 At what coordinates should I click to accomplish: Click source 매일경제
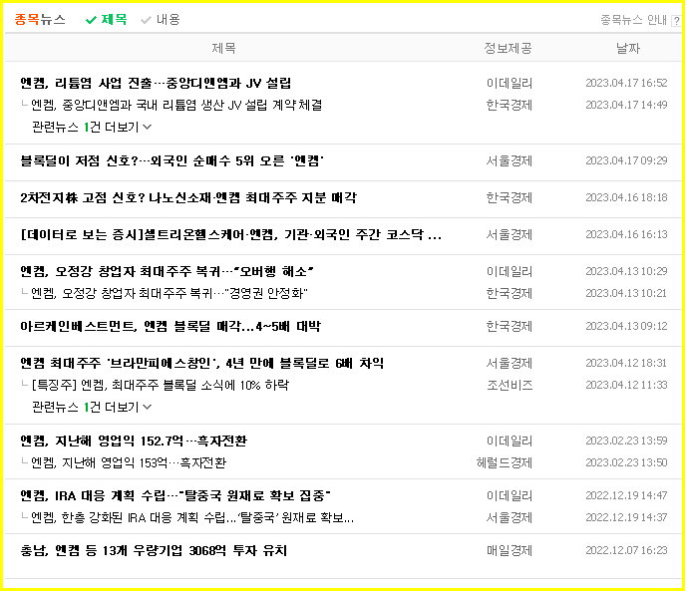[x=510, y=551]
